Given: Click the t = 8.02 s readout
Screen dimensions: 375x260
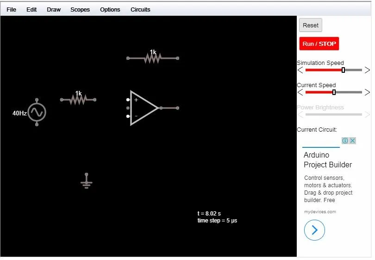Looking at the screenshot, I should tap(209, 213).
